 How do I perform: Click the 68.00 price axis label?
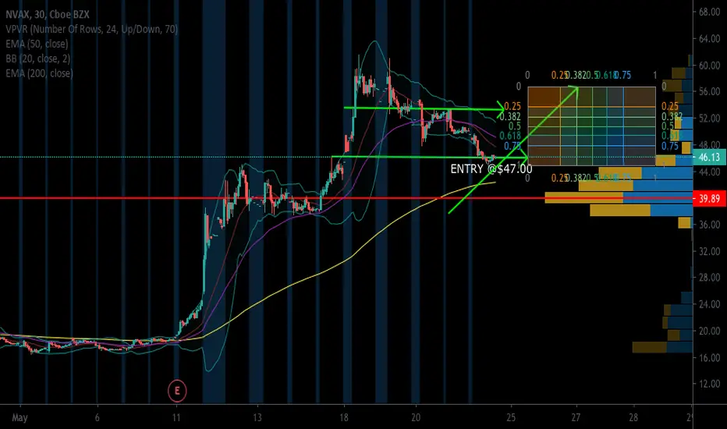point(709,12)
